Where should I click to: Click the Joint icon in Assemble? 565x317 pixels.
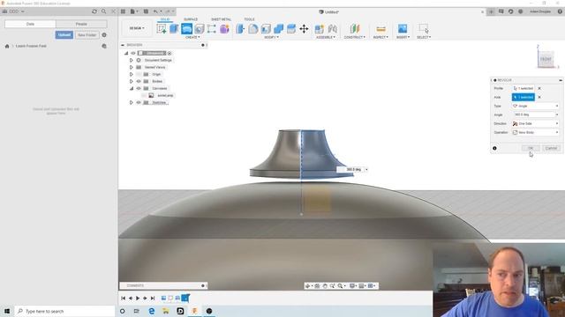pyautogui.click(x=332, y=28)
